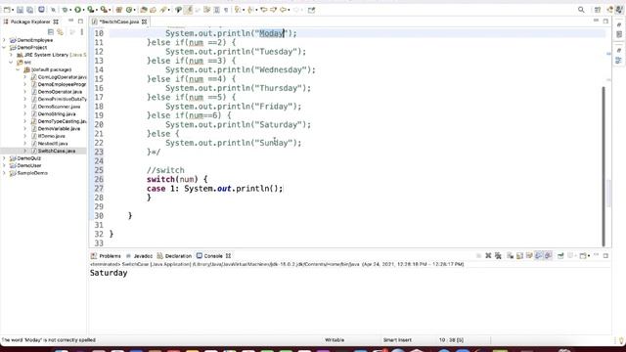Open Package Explorer view menu (three dots)

[x=82, y=32]
